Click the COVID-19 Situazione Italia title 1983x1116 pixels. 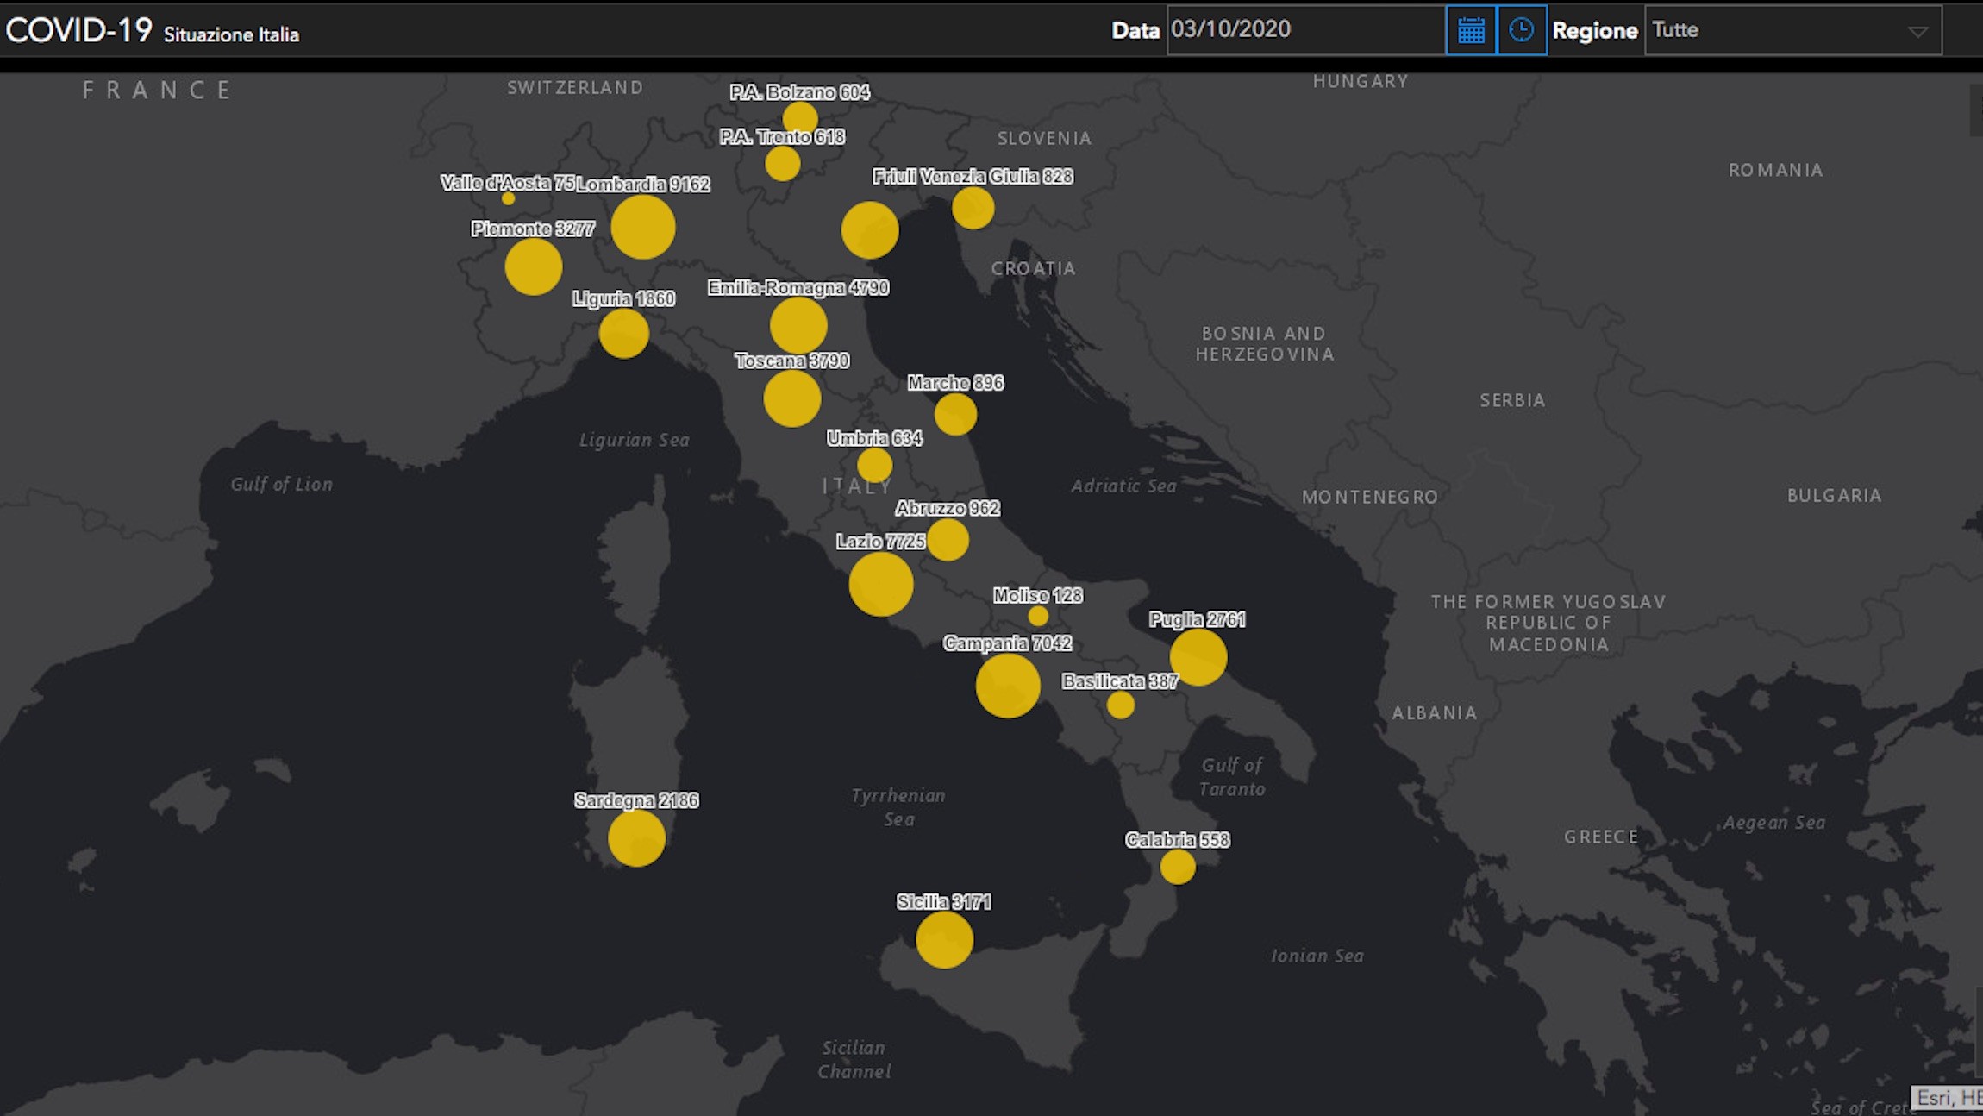(153, 31)
